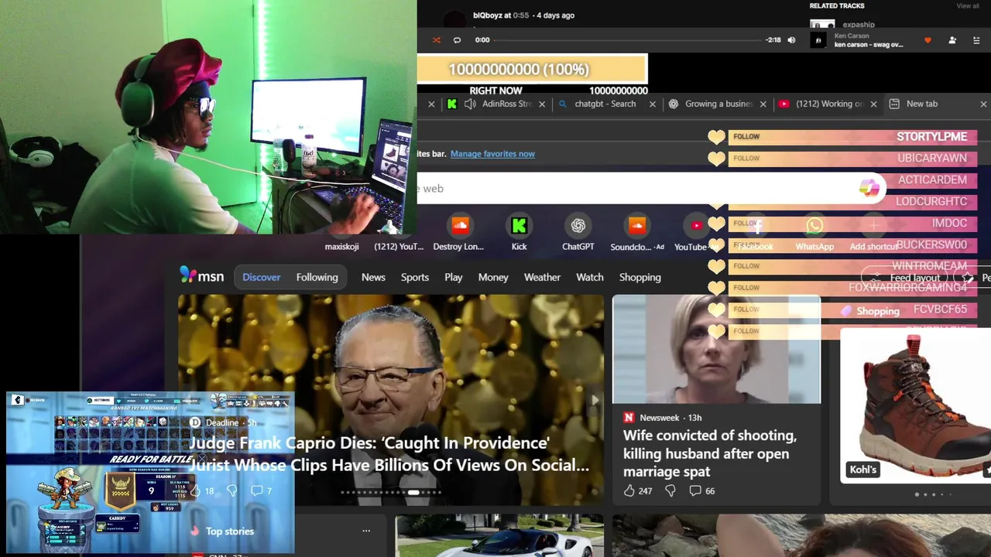Open the white sports car story thumbnail

point(499,535)
